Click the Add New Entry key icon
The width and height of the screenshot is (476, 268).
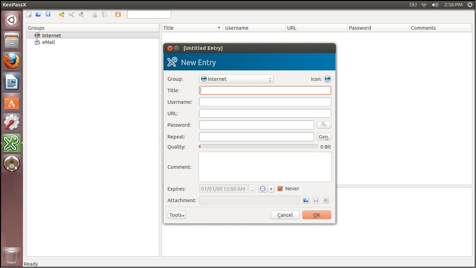click(x=61, y=15)
